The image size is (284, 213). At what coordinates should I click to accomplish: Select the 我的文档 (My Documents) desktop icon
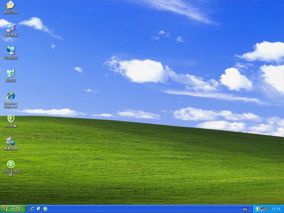point(11,7)
